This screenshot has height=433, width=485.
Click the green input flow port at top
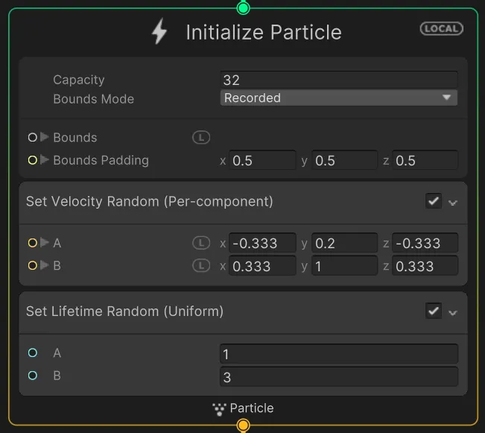(x=243, y=8)
